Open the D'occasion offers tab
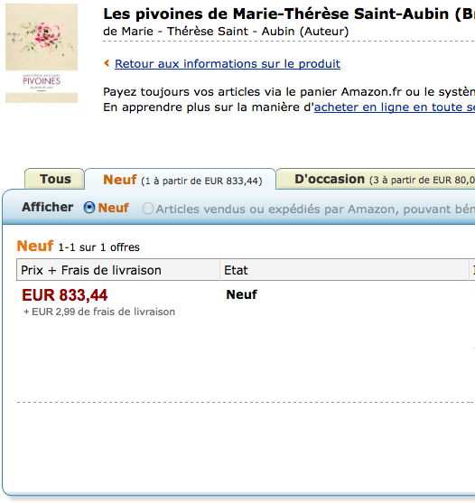 tap(376, 179)
